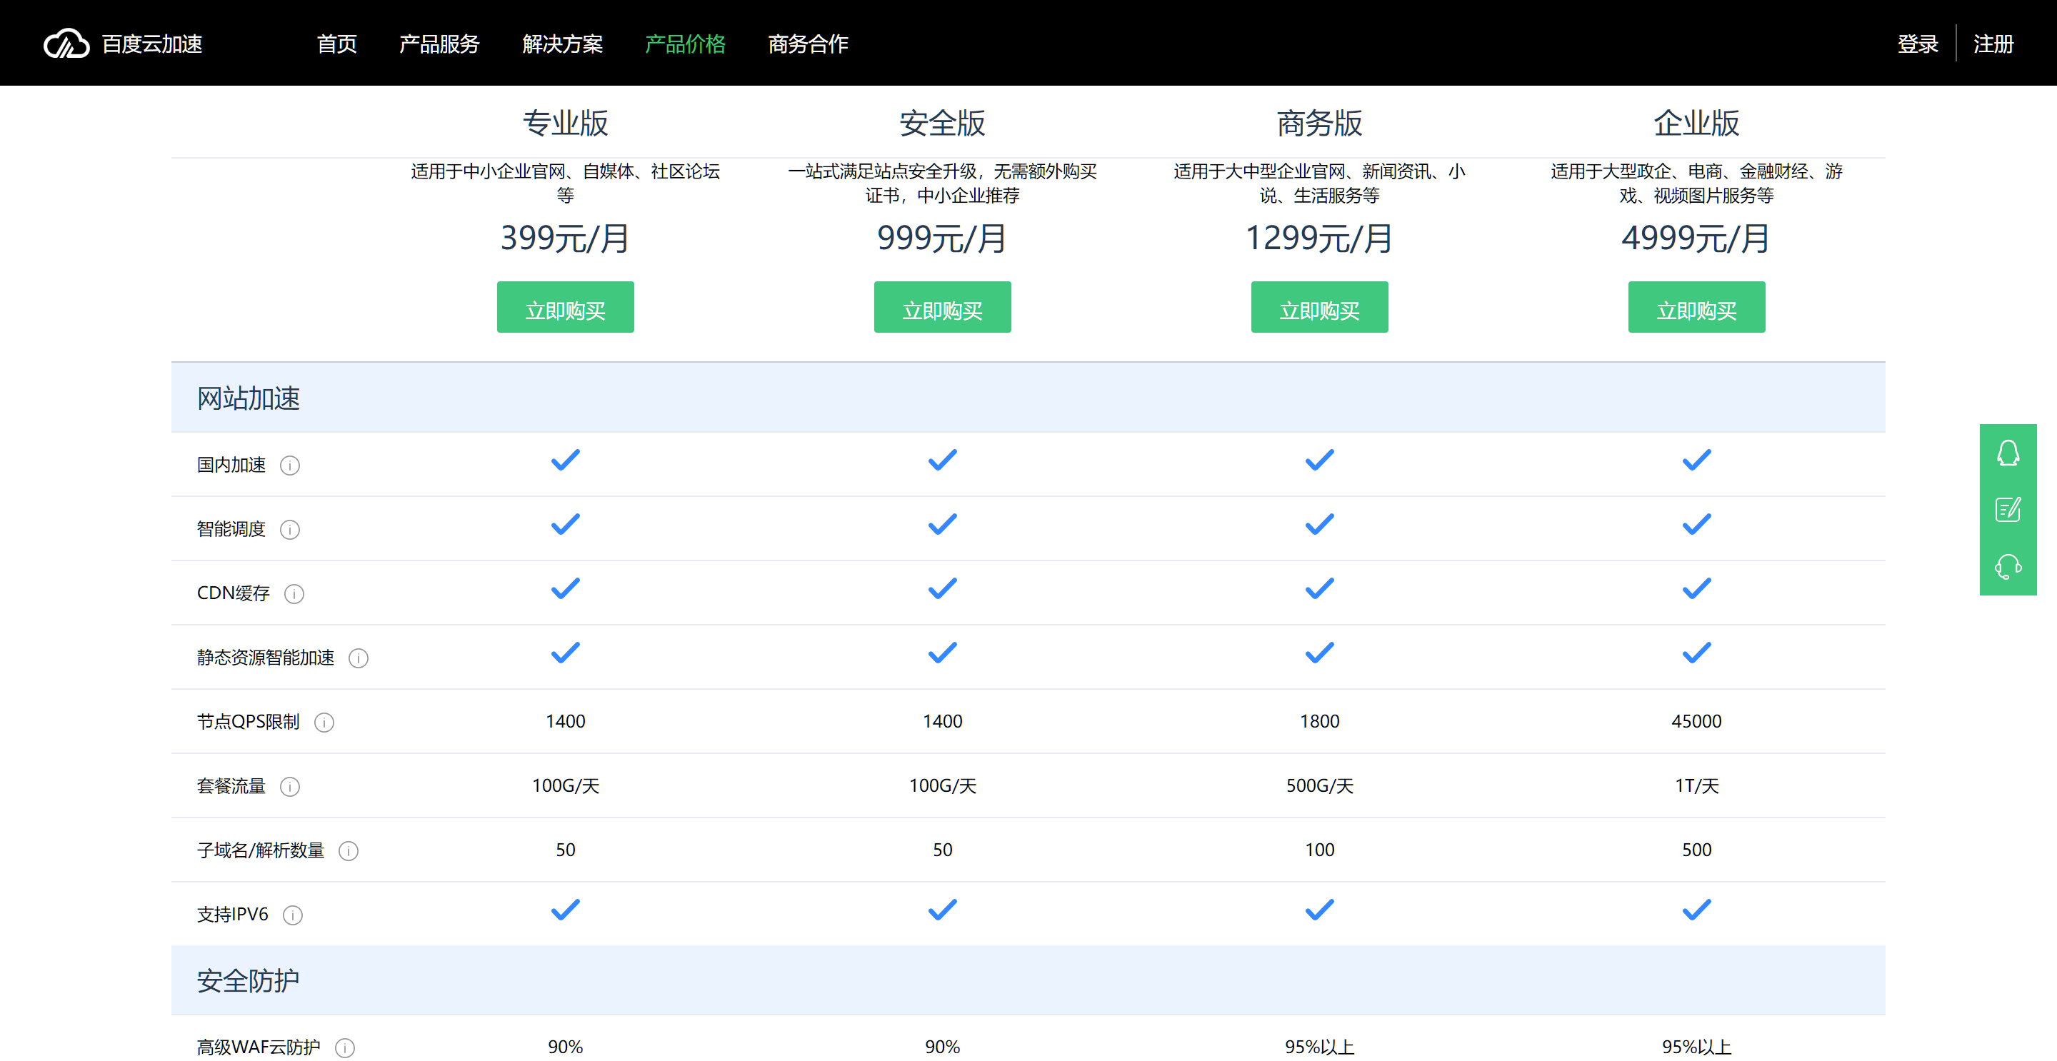
Task: Click the 安全版 description text
Action: point(942,183)
